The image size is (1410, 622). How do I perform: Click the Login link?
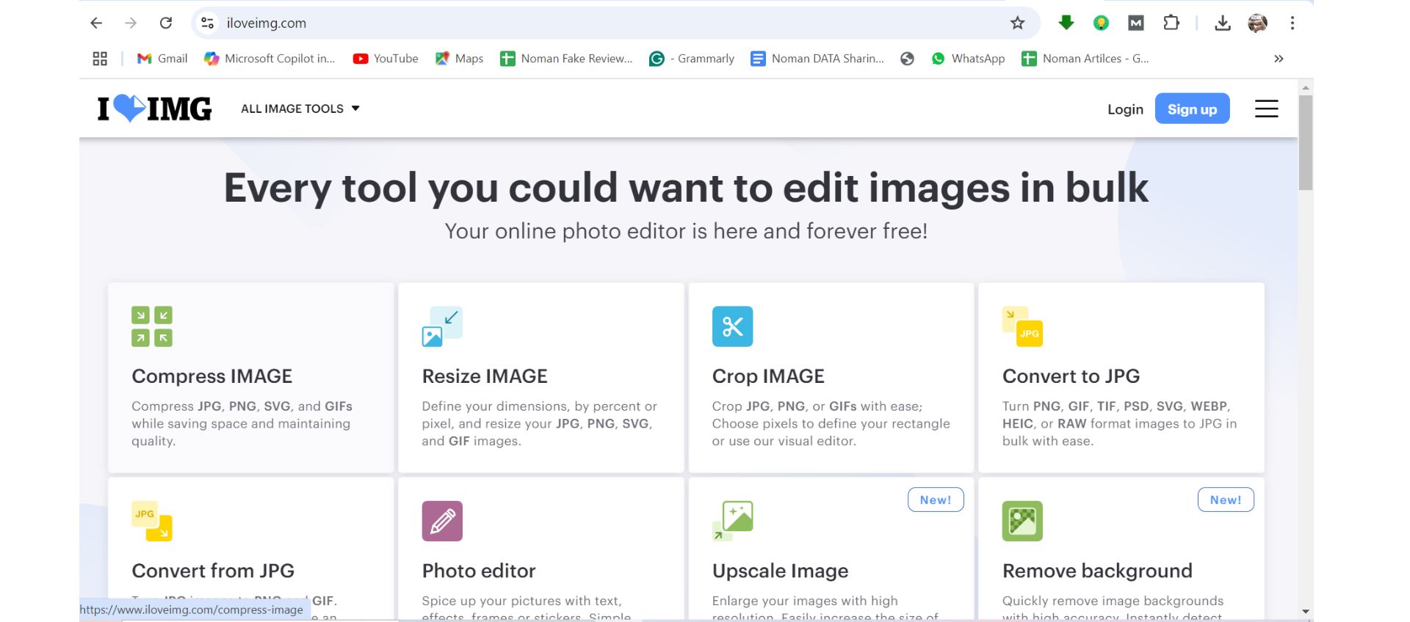1125,109
